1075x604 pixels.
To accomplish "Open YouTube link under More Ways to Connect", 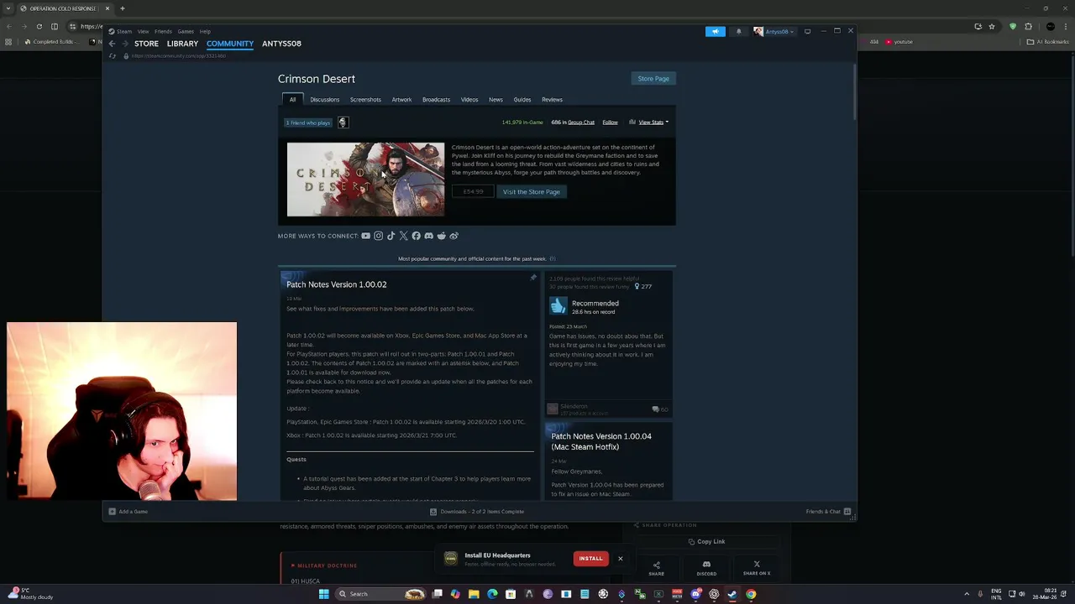I will pyautogui.click(x=365, y=236).
